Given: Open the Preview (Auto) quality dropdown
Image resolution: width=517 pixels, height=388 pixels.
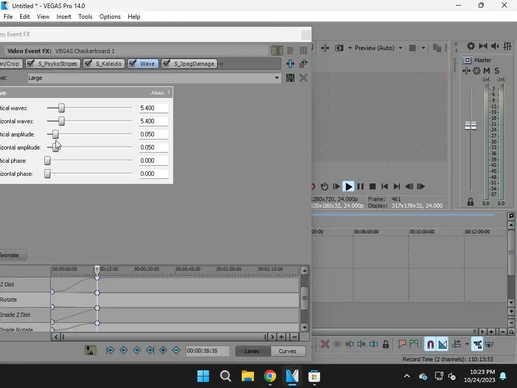Looking at the screenshot, I should click(379, 48).
